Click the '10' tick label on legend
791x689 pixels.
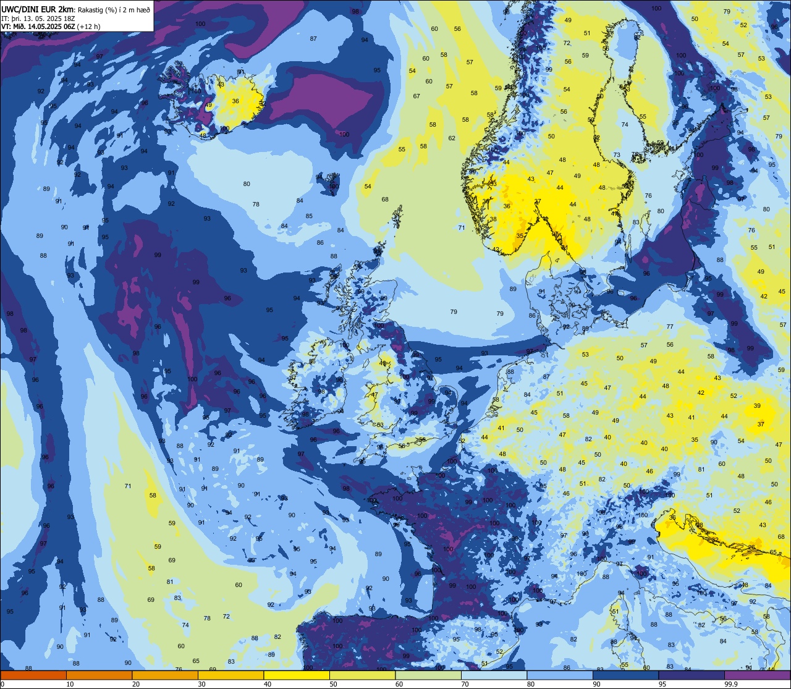(70, 684)
